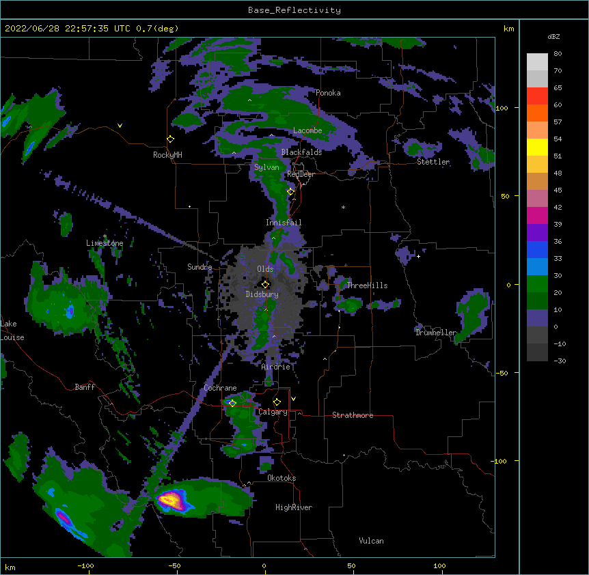Click the Lacombe city label
This screenshot has width=589, height=575.
tap(307, 130)
